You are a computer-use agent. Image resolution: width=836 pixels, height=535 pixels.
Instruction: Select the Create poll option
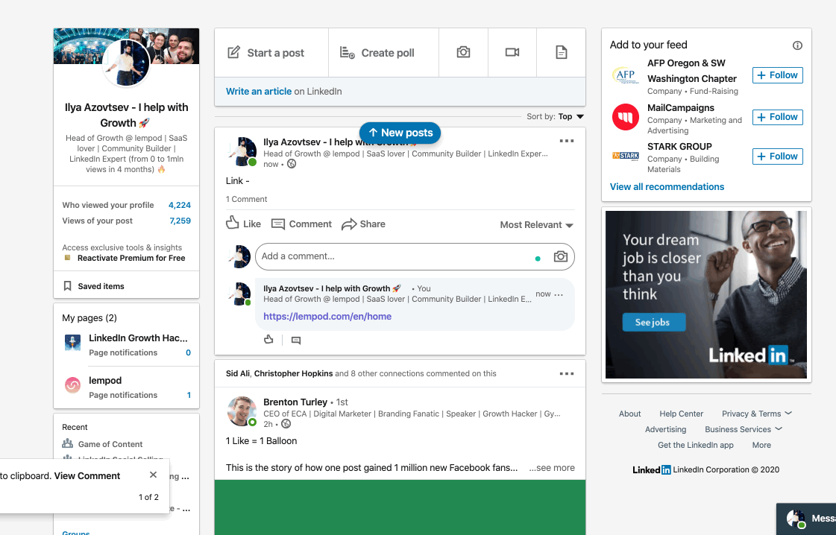pyautogui.click(x=377, y=52)
